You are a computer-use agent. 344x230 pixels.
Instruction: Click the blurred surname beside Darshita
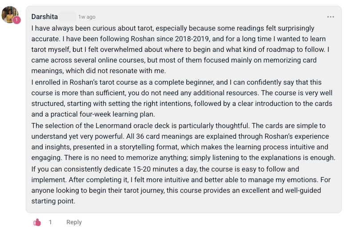pyautogui.click(x=68, y=17)
